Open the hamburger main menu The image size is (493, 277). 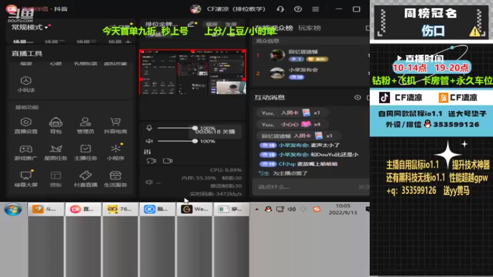point(316,9)
